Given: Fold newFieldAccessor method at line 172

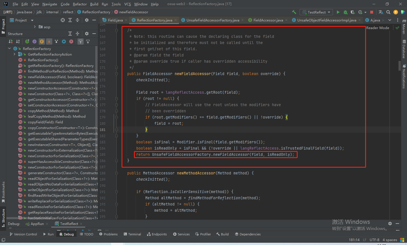Looking at the screenshot, I should (116, 74).
